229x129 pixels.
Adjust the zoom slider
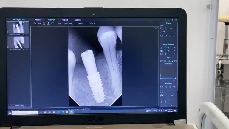pos(168,31)
